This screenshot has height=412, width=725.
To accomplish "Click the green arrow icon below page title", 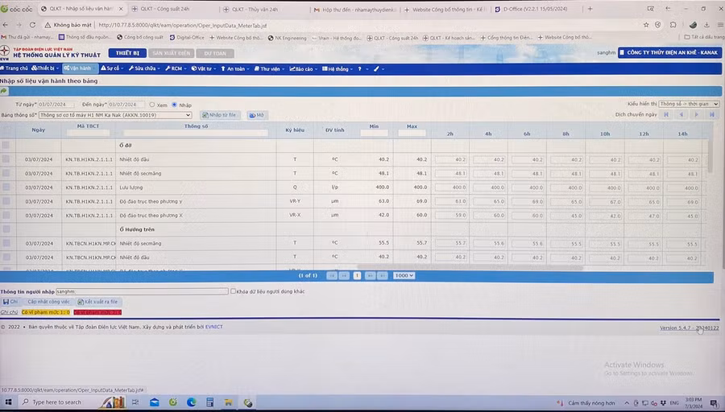I will [5, 91].
